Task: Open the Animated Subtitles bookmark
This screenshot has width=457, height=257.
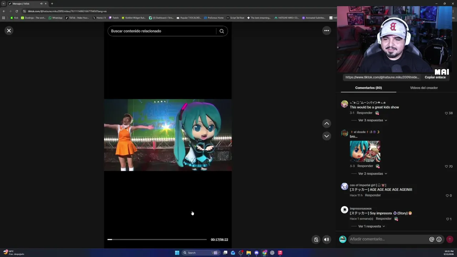Action: pos(313,18)
